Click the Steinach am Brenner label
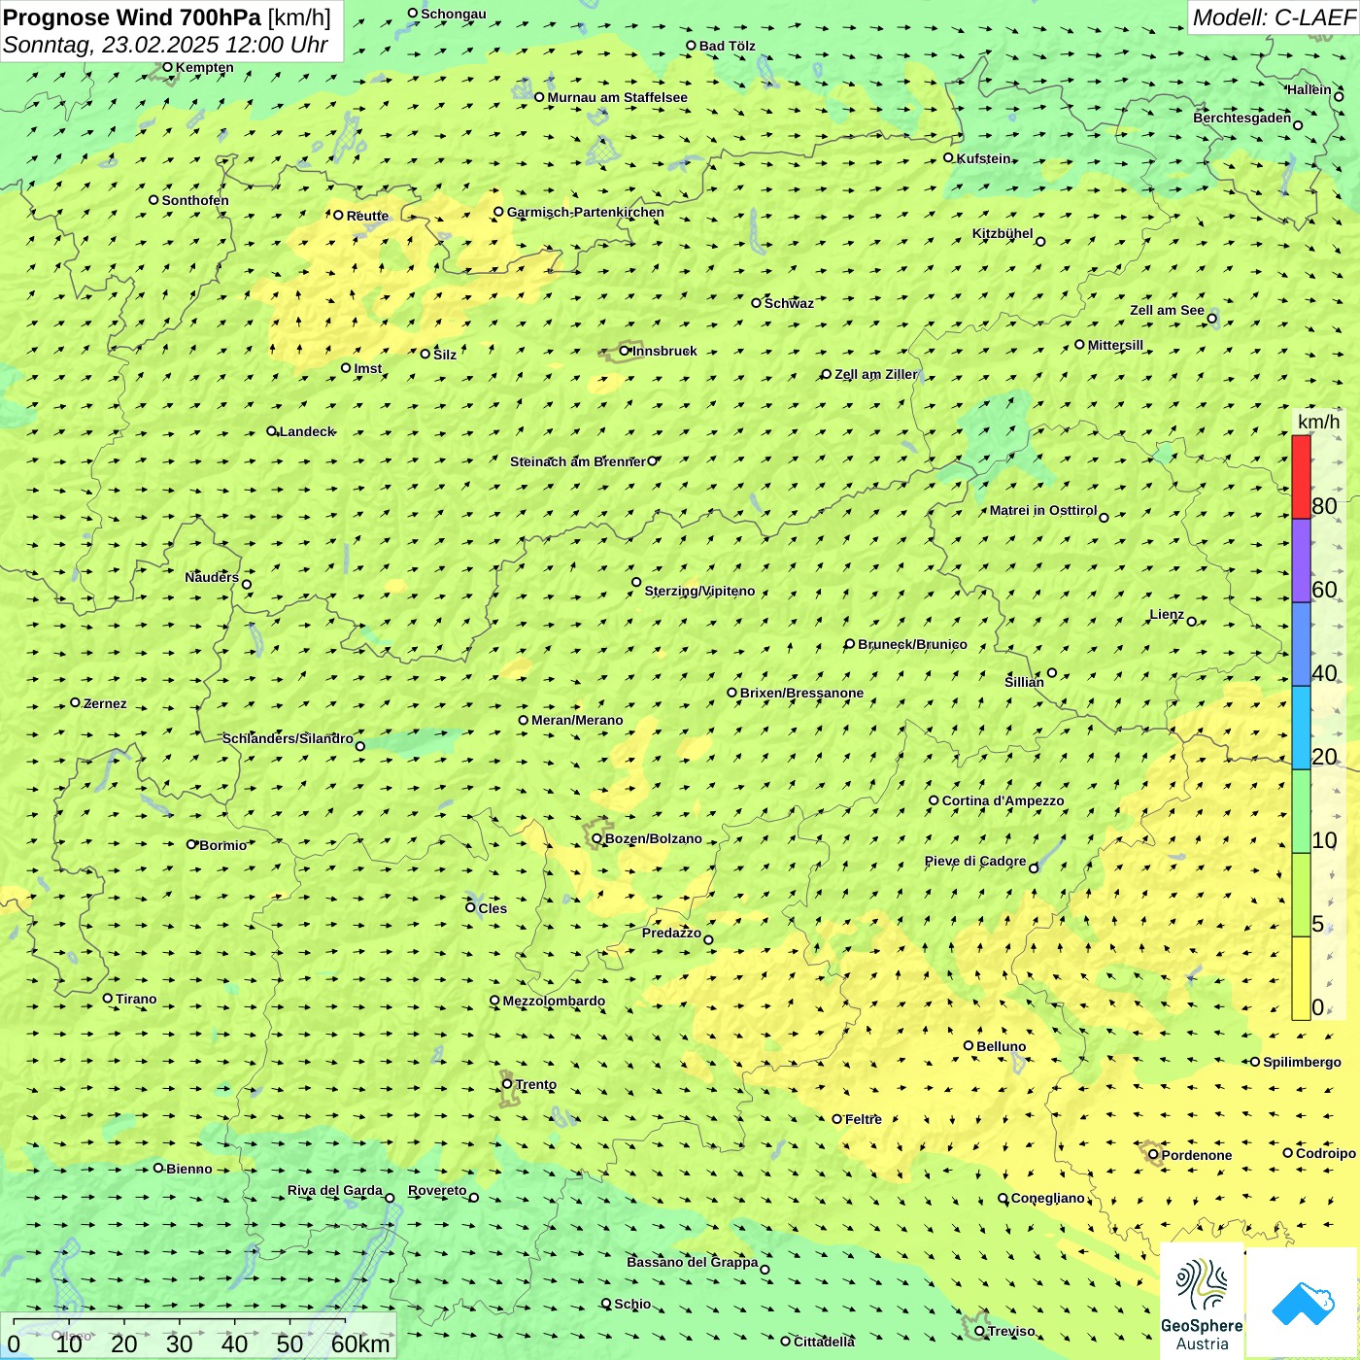Screen dimensions: 1360x1360 [578, 462]
